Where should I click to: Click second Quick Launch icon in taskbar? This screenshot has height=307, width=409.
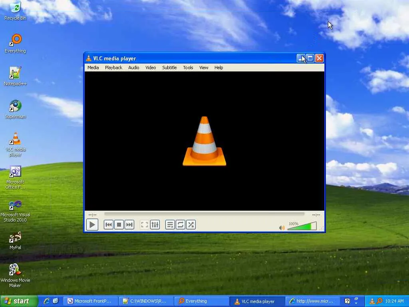click(x=56, y=301)
